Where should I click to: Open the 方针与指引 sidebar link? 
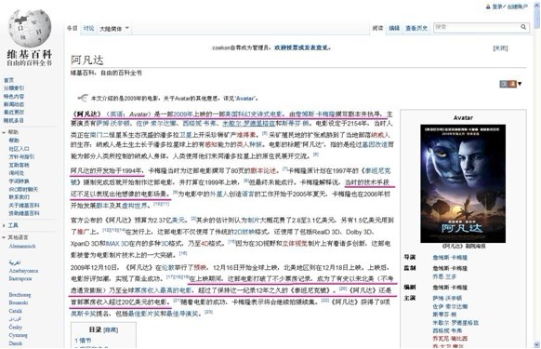point(21,156)
